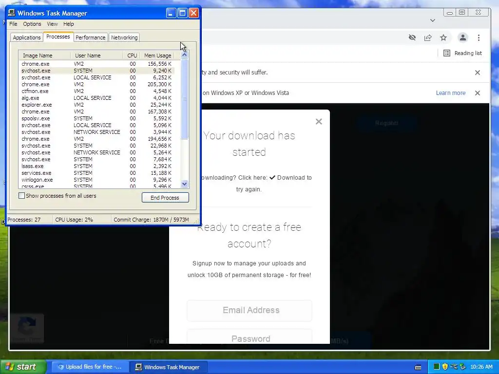
Task: Click the share page icon in Chrome
Action: click(x=428, y=37)
